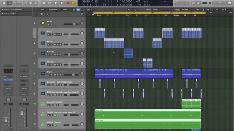
Task: Expand the Region 299 selected disclosure triangle
Action: tap(3, 9)
